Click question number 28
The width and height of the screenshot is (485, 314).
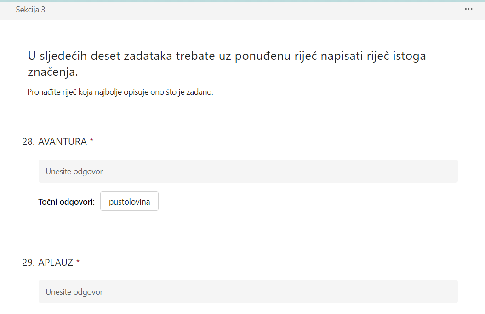click(x=28, y=142)
